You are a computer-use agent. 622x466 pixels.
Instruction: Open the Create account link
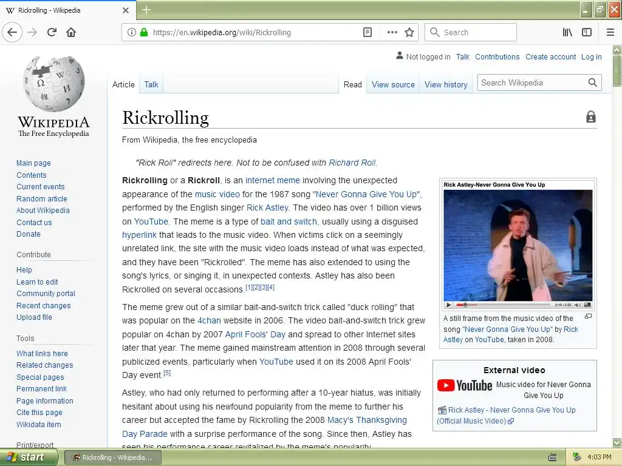tap(550, 56)
